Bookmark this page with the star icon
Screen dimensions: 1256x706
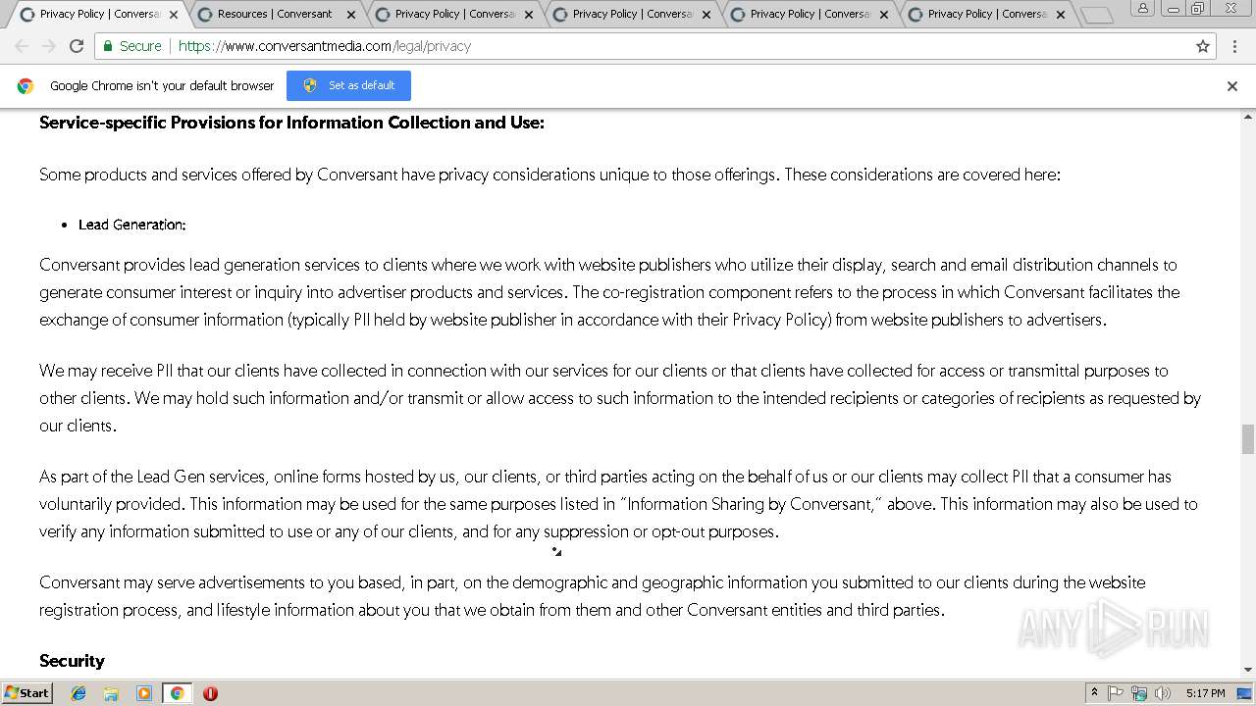1203,46
